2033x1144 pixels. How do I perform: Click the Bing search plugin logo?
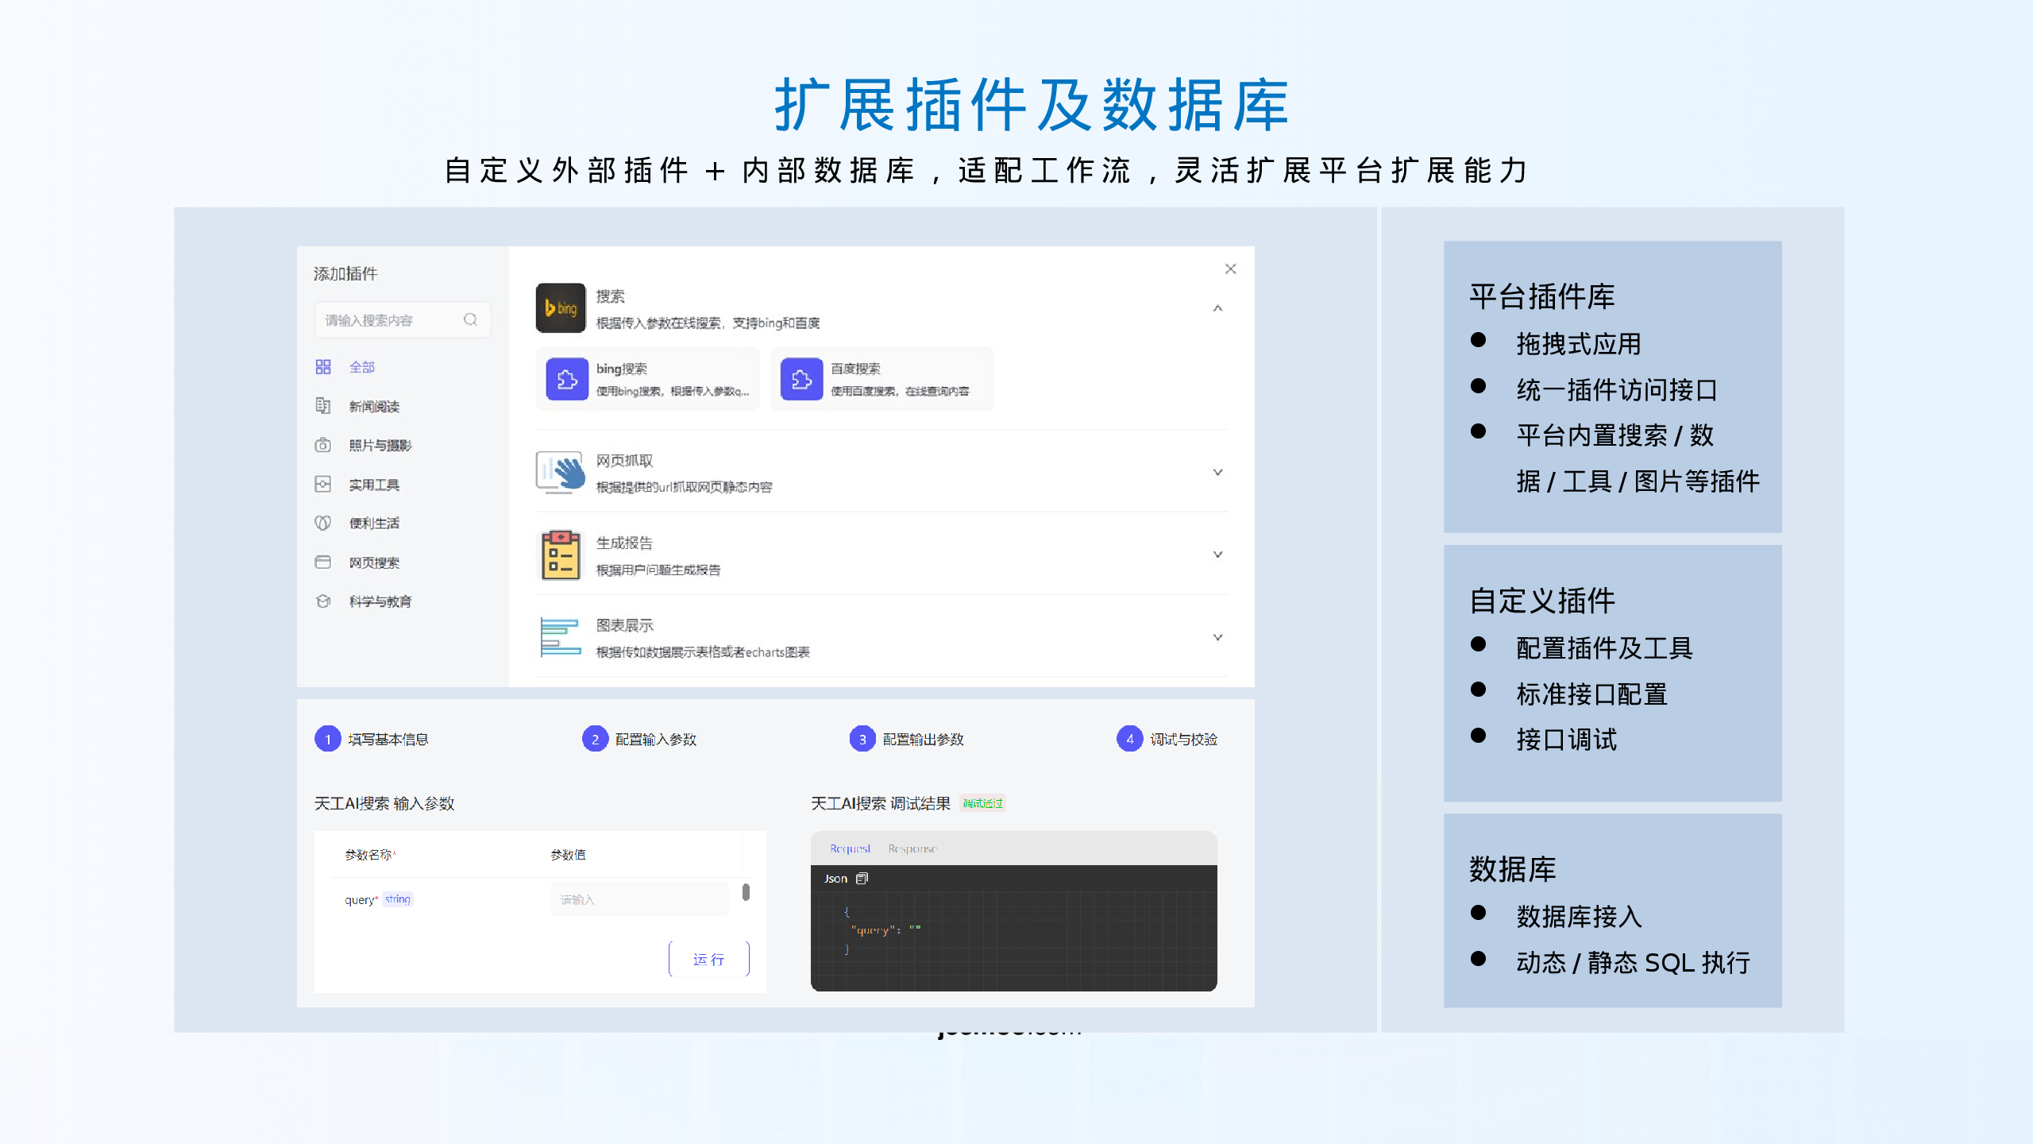click(x=561, y=308)
